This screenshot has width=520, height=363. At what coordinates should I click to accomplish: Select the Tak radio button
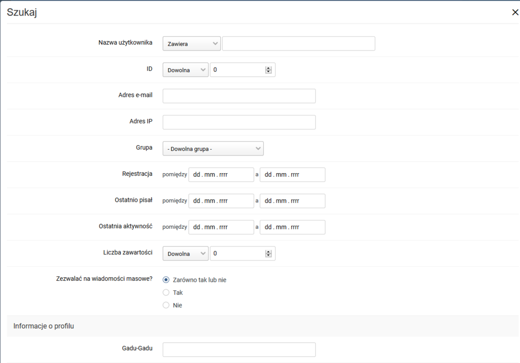pos(166,293)
